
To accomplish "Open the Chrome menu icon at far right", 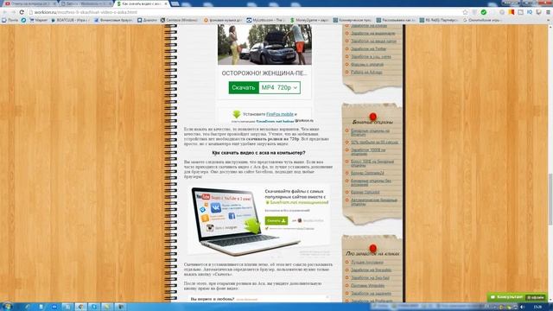I will point(549,12).
